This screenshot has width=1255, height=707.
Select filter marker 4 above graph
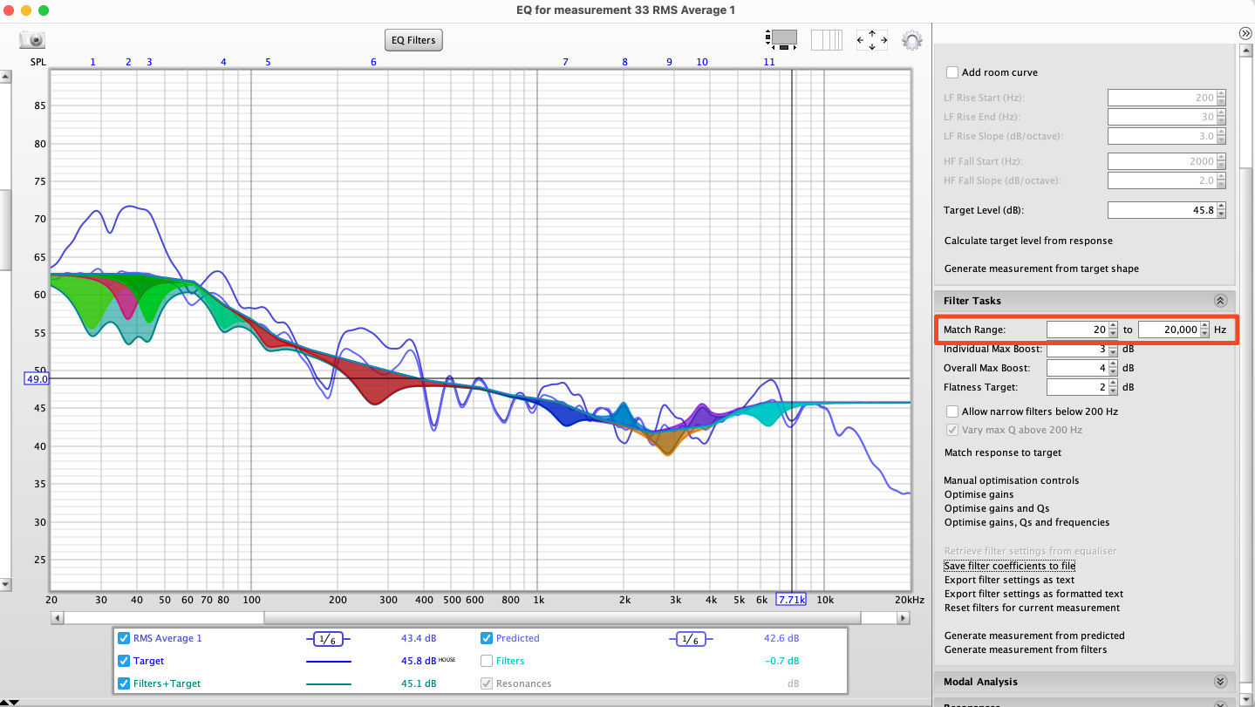click(223, 62)
